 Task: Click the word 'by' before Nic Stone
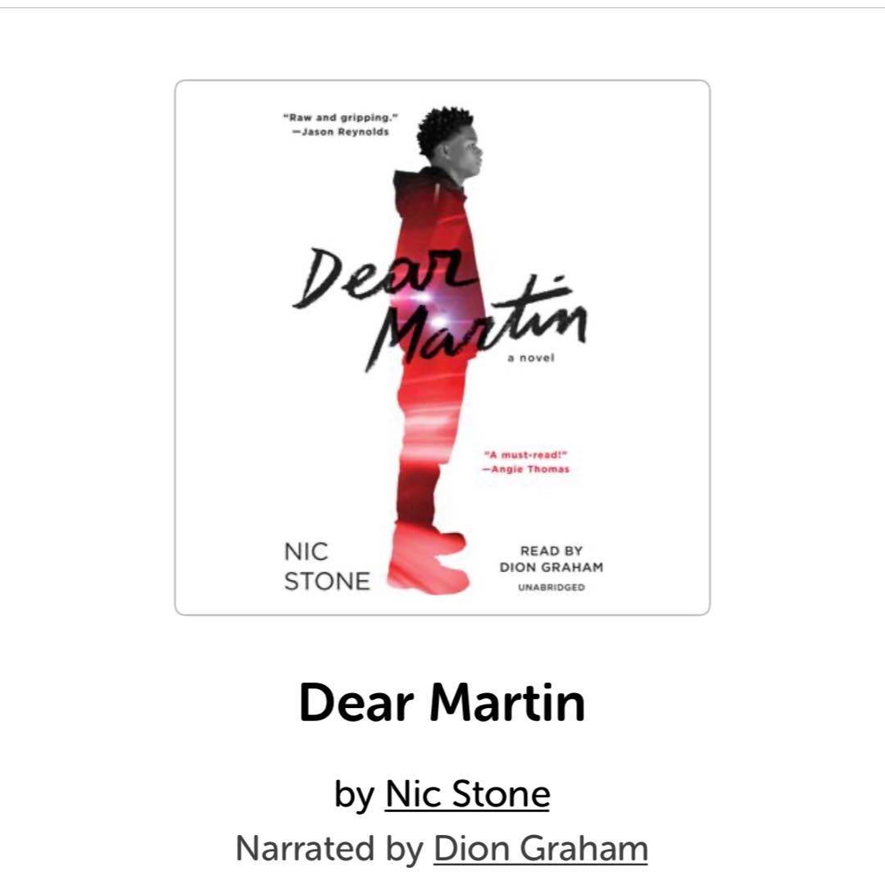tap(354, 795)
